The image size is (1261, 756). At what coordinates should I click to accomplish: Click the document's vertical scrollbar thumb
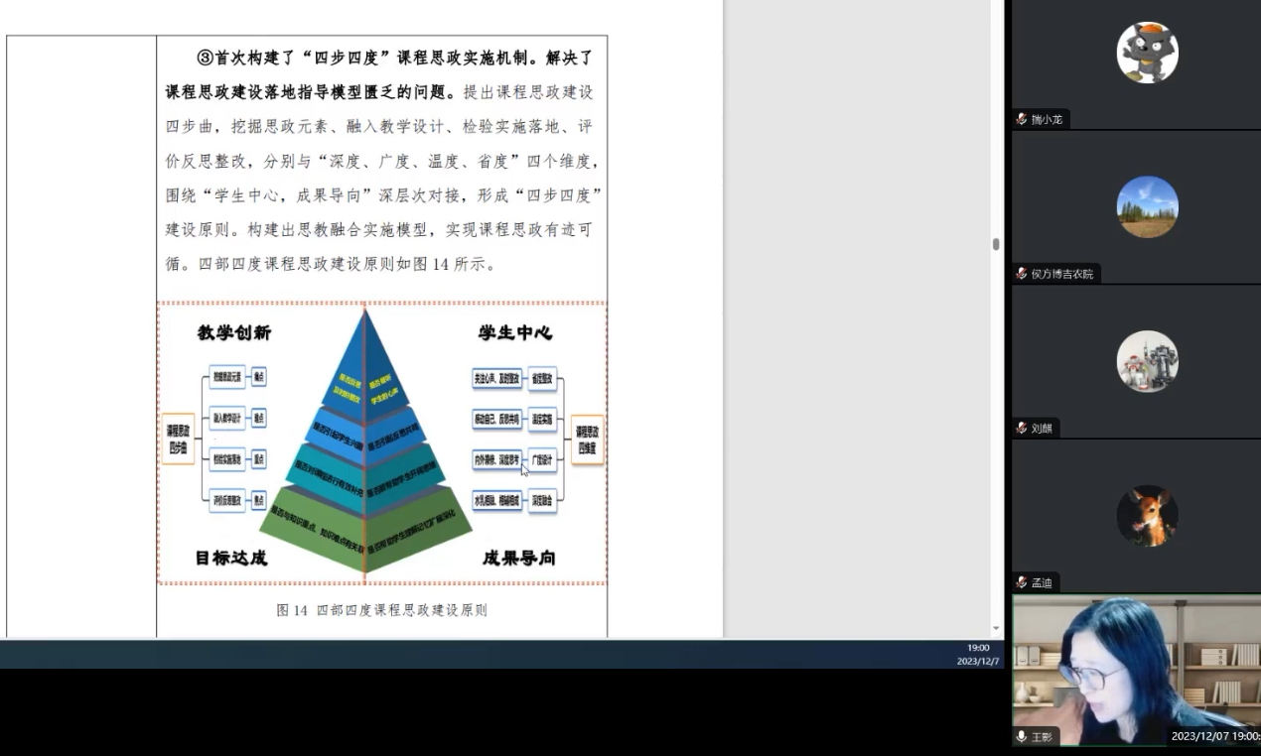[x=996, y=244]
